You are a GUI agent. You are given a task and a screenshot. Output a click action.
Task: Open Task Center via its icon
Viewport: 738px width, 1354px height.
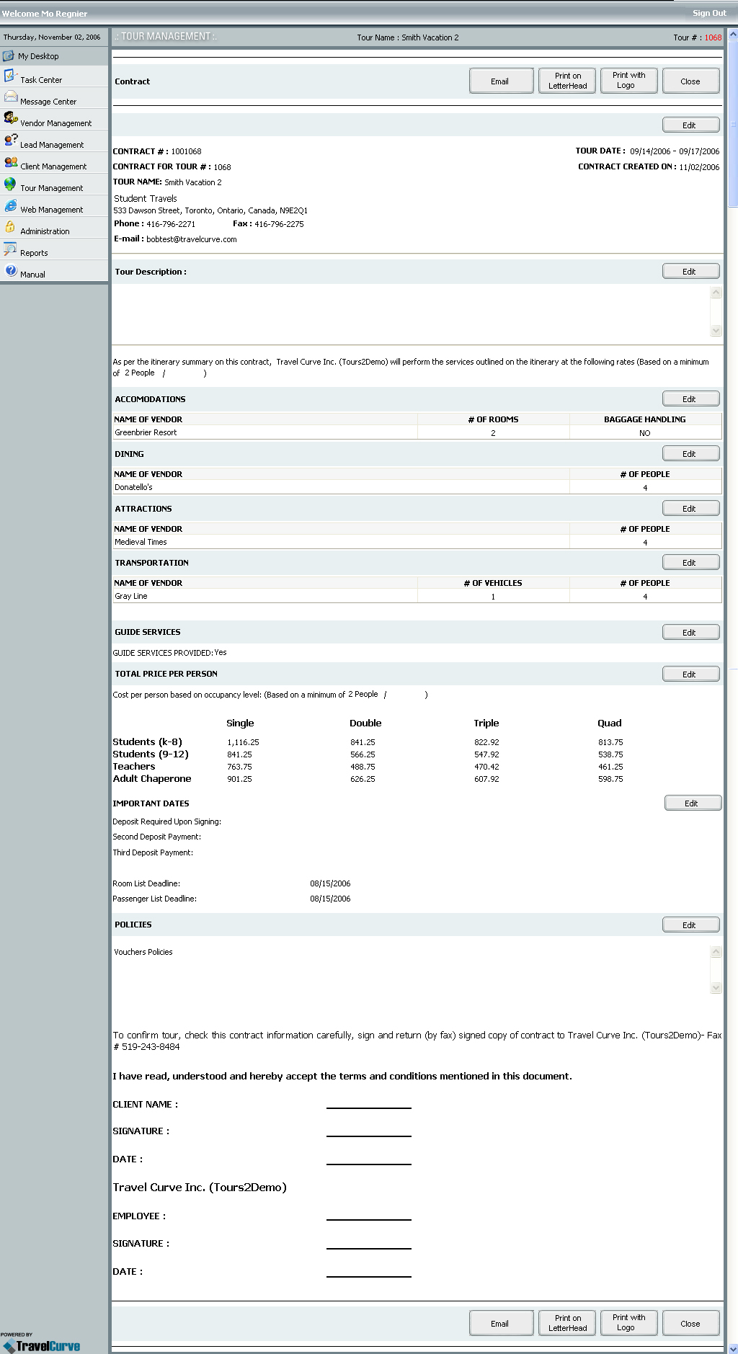coord(10,76)
